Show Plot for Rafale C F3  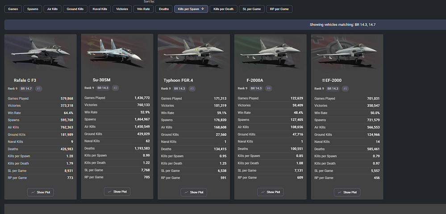coord(40,192)
